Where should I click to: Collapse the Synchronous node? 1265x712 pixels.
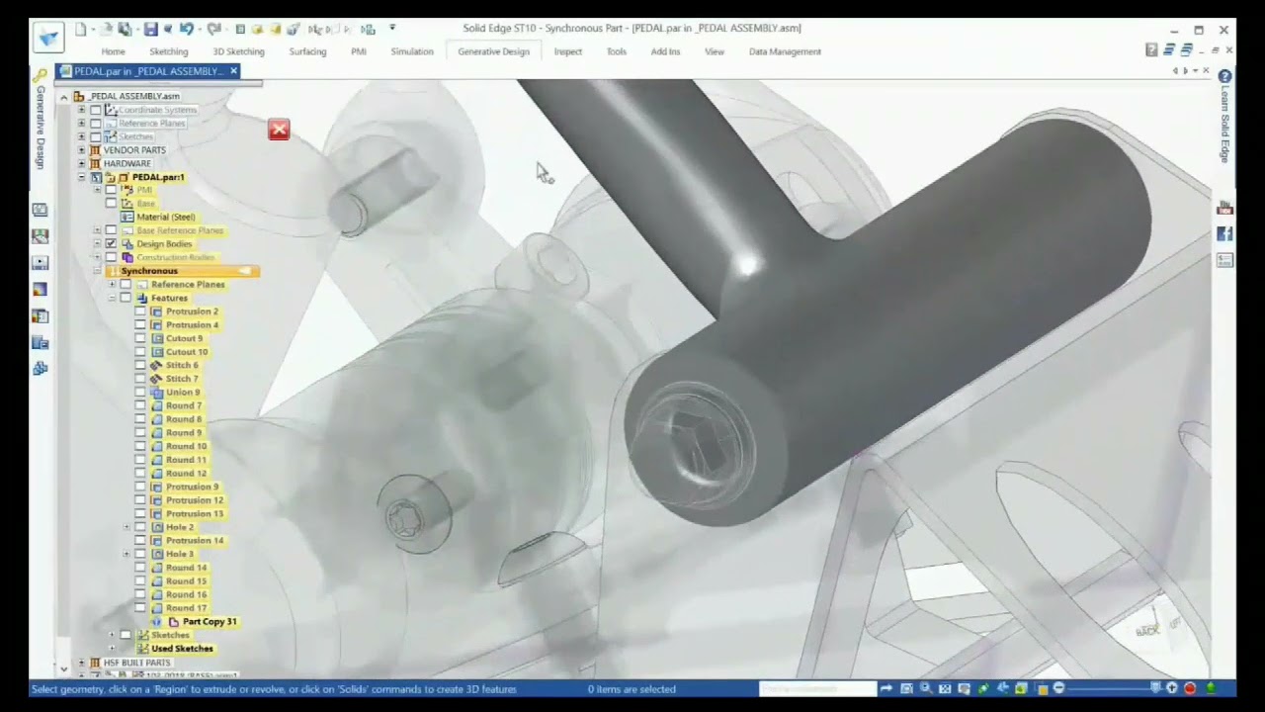click(x=97, y=271)
